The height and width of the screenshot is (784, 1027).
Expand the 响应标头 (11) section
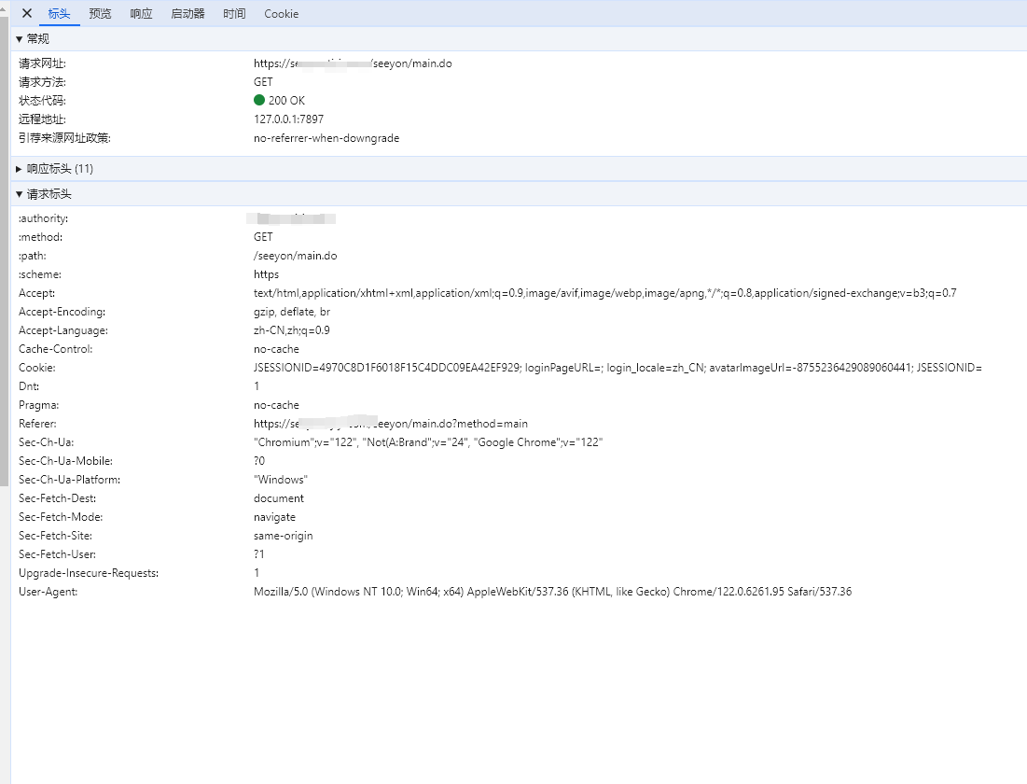pyautogui.click(x=54, y=169)
